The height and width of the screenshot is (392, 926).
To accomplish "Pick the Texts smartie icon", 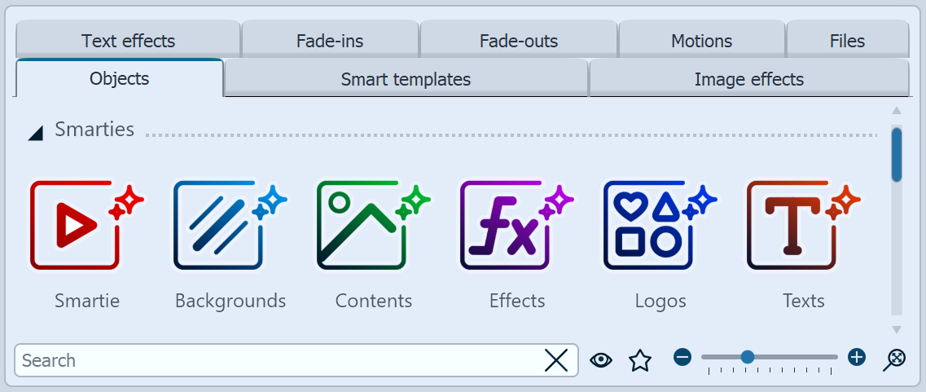I will (802, 226).
